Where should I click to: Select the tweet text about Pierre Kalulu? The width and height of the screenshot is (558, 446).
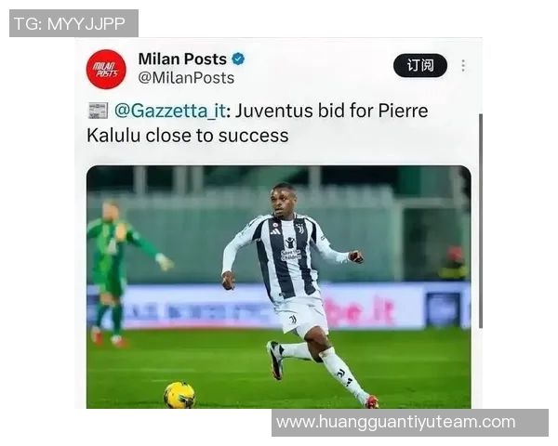(258, 123)
